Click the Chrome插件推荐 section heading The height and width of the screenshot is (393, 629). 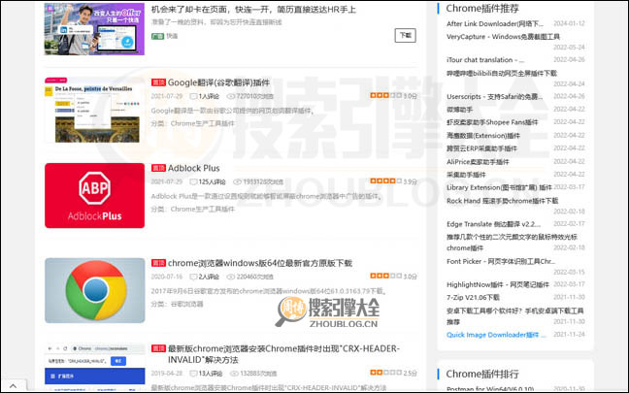point(482,8)
